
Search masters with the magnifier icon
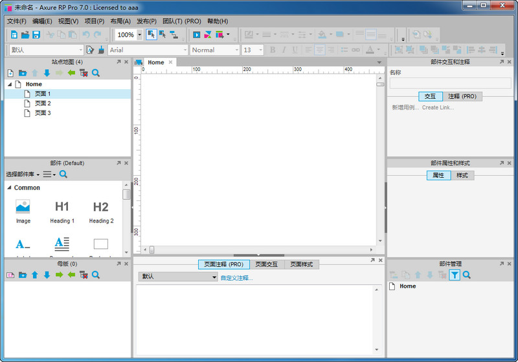96,275
